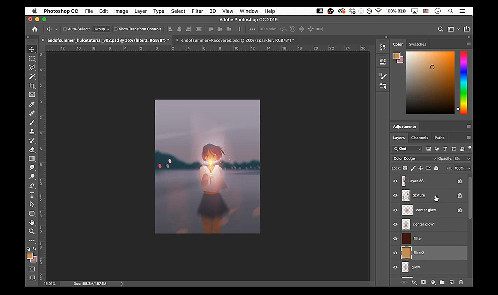The width and height of the screenshot is (498, 295).
Task: Select the Crop tool
Action: [x=32, y=86]
